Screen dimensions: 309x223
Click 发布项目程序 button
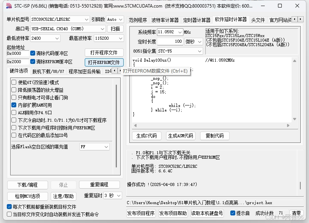tap(141, 213)
